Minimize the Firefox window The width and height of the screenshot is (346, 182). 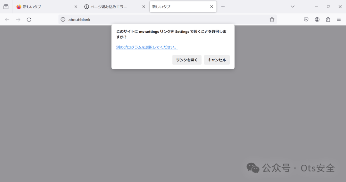tap(317, 7)
